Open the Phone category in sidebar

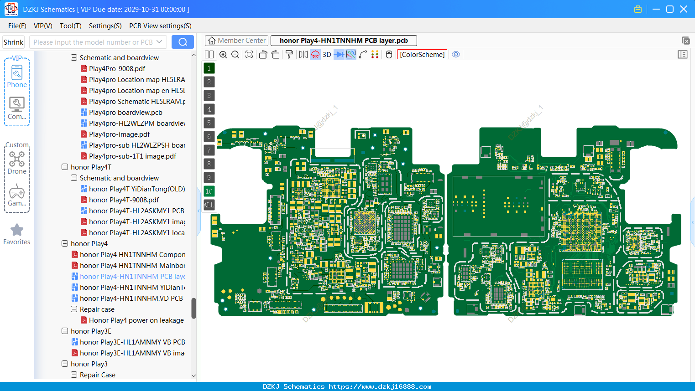tap(17, 77)
